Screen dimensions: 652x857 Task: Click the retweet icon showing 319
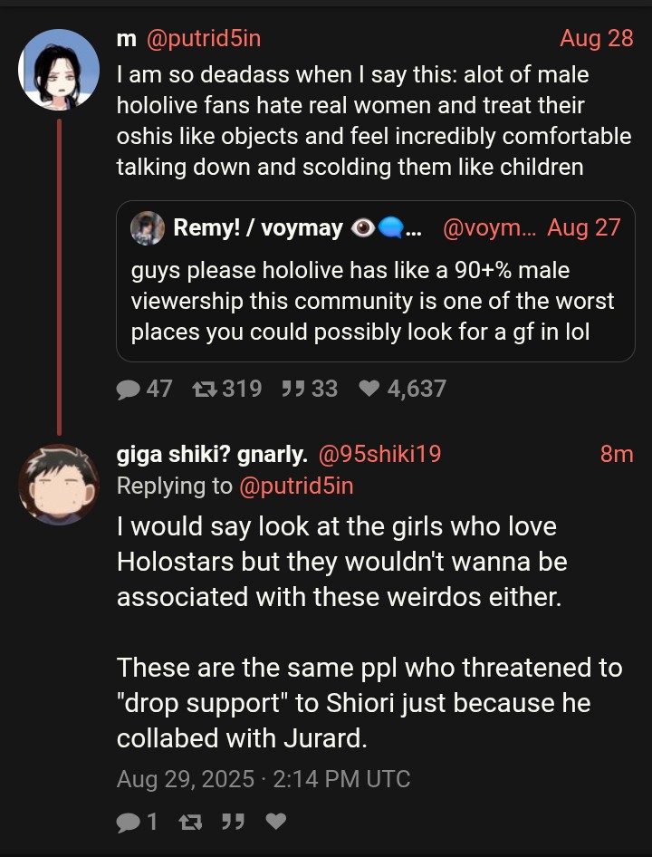[205, 389]
